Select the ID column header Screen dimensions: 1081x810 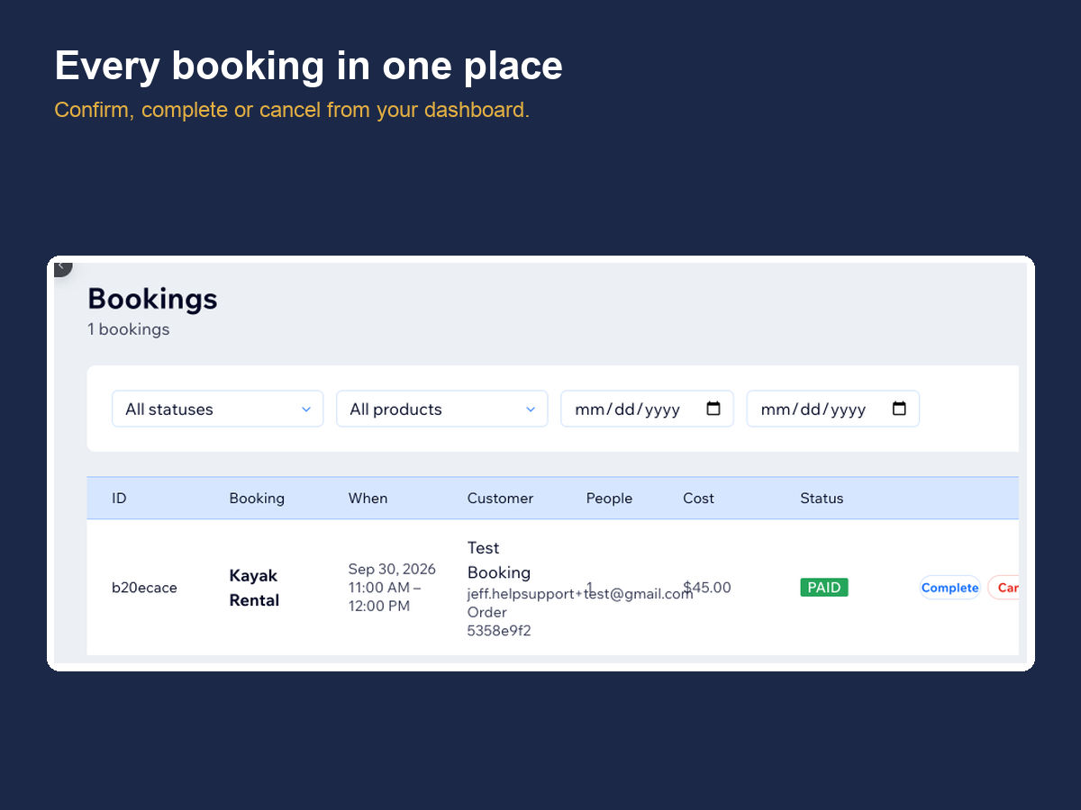point(119,498)
